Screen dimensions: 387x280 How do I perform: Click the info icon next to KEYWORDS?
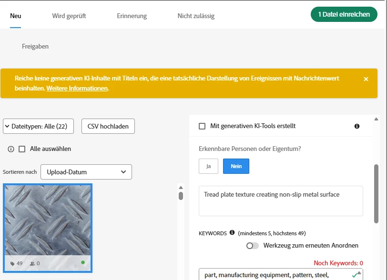(232, 232)
